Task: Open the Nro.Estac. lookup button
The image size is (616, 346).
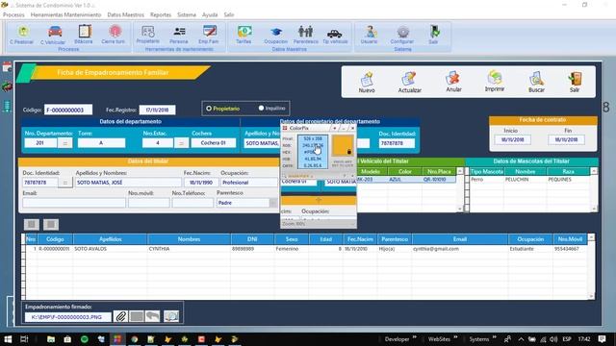Action: tap(181, 143)
